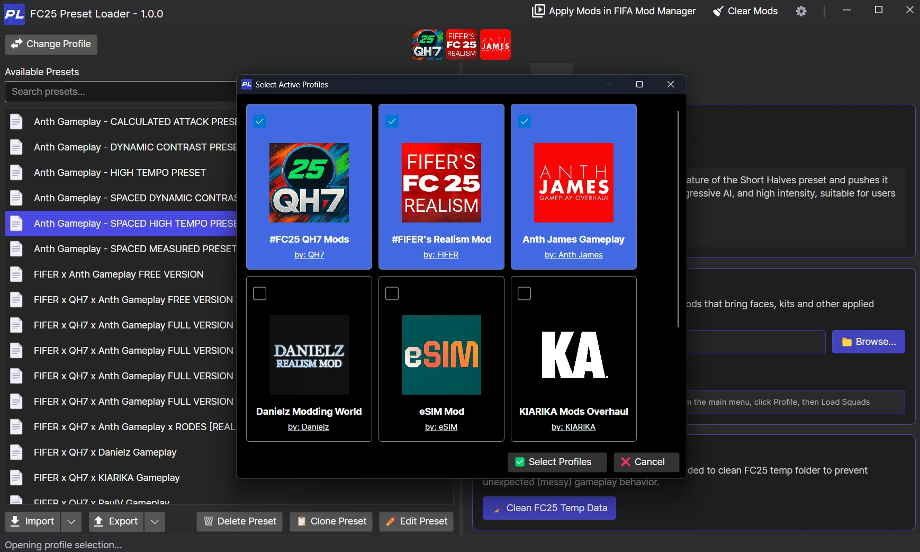Click the Anth James Gameplay thumbnail
The width and height of the screenshot is (920, 552).
click(x=574, y=183)
